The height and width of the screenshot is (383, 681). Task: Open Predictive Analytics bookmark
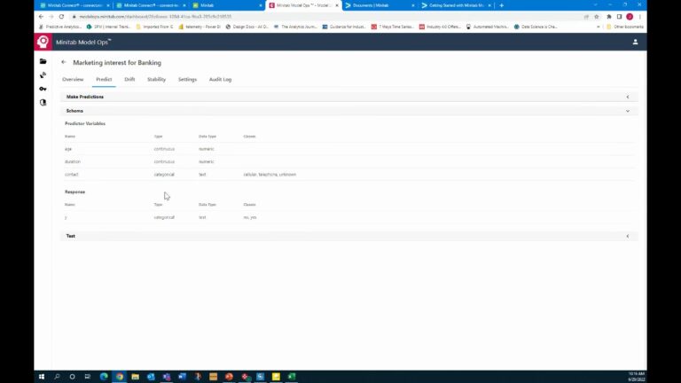[x=60, y=27]
